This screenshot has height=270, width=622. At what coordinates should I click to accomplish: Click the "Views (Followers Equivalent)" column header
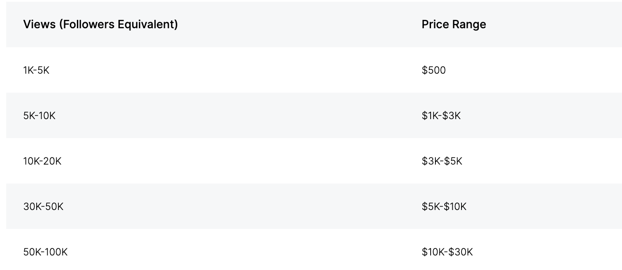coord(100,24)
